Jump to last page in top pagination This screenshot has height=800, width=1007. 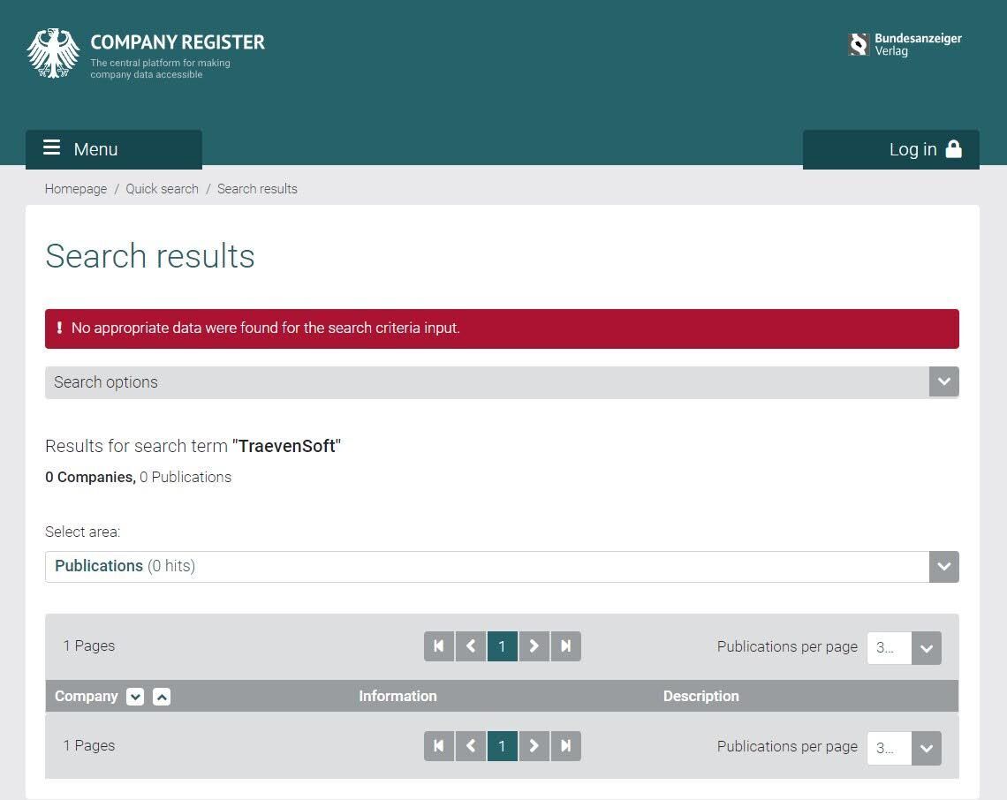pyautogui.click(x=566, y=645)
